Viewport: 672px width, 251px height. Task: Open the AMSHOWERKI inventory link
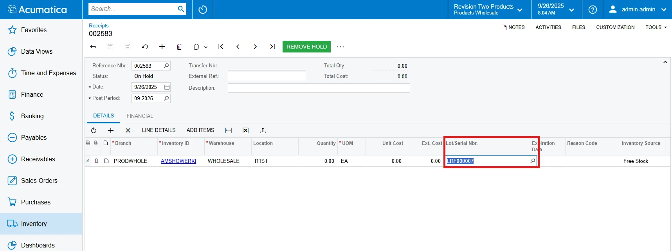178,161
